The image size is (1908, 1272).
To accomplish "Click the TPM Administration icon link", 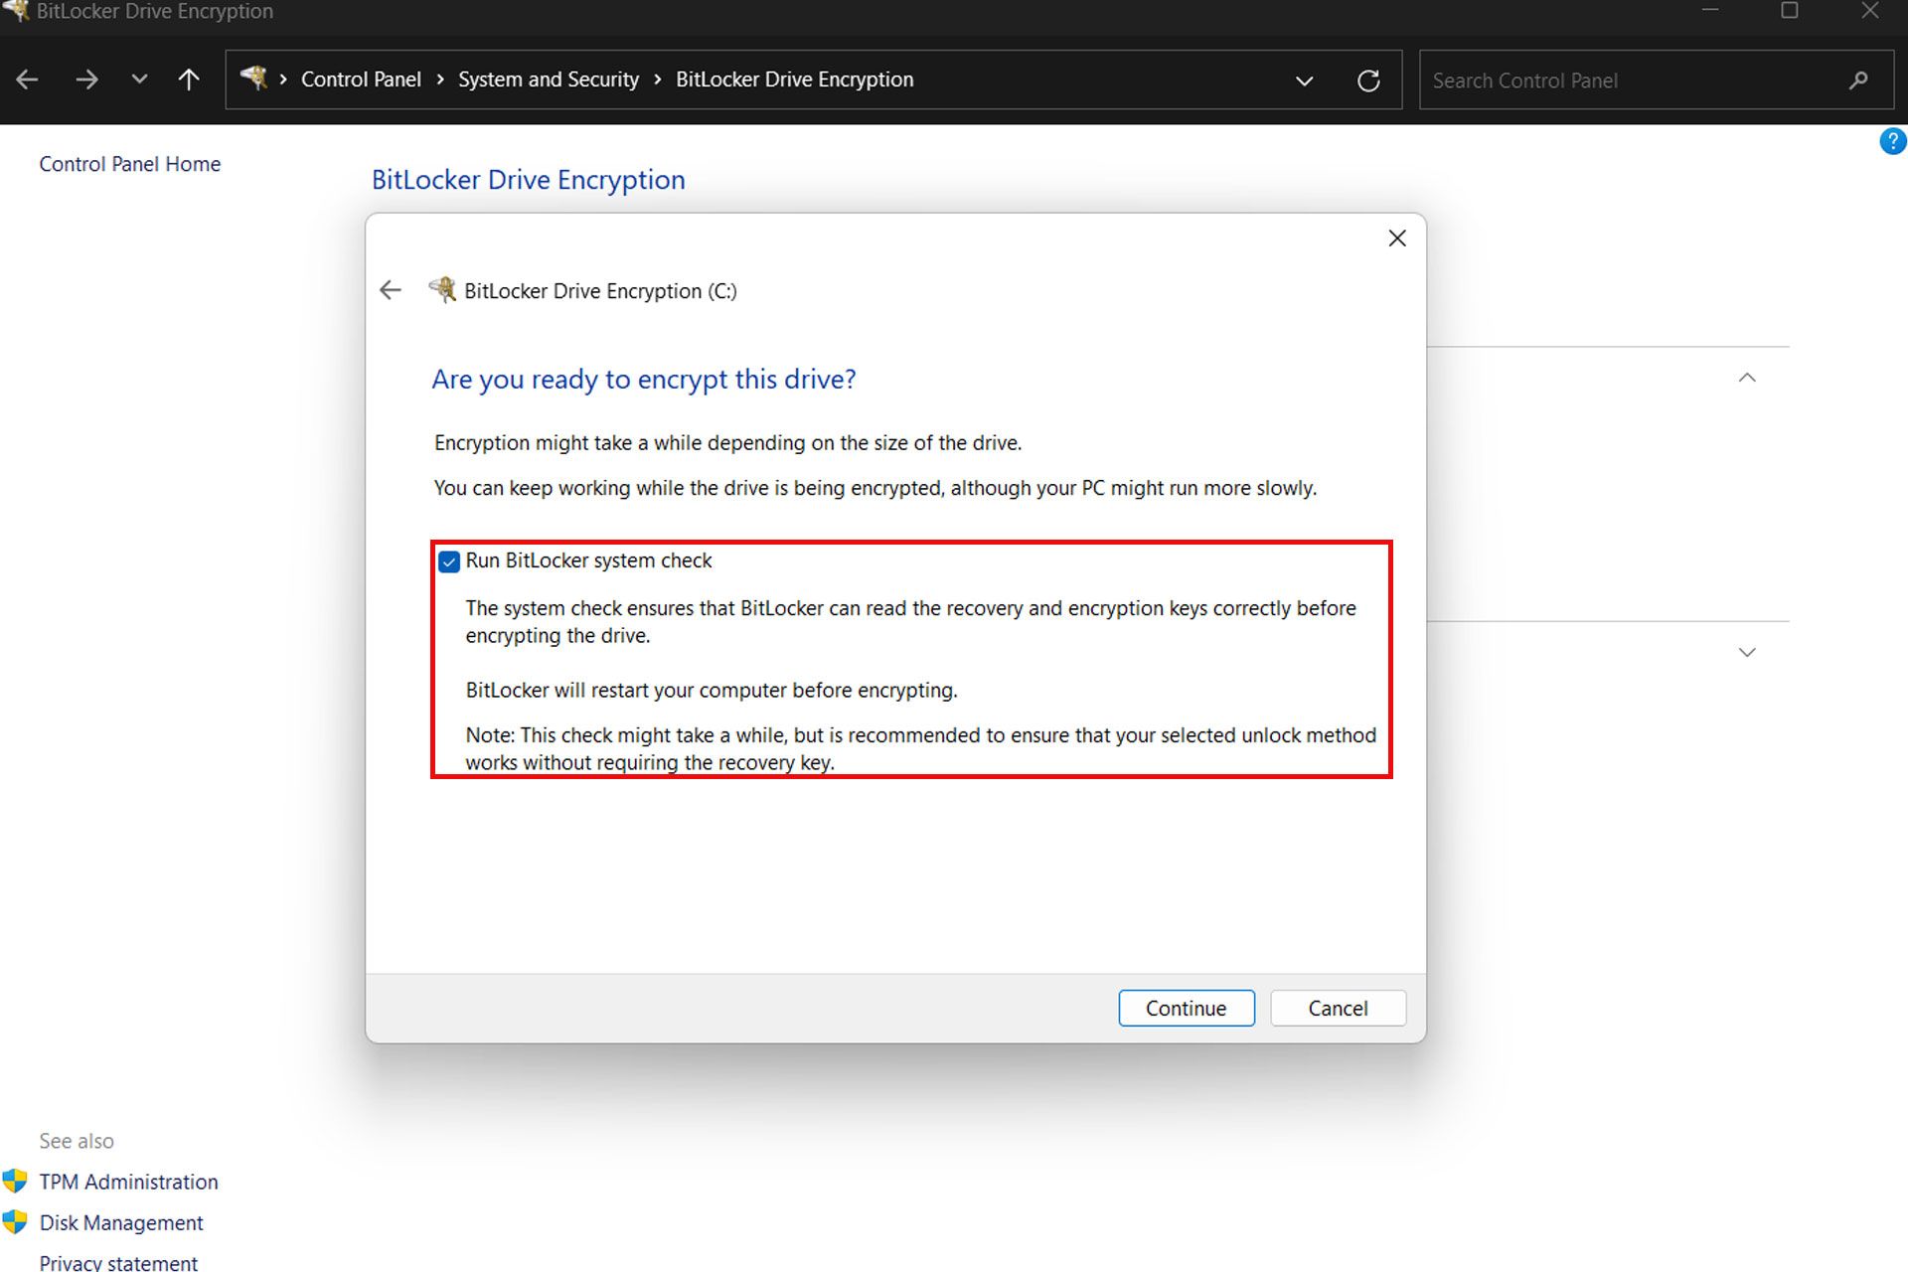I will 17,1182.
